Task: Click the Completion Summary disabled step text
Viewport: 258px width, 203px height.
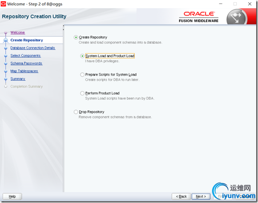Action: coord(27,87)
